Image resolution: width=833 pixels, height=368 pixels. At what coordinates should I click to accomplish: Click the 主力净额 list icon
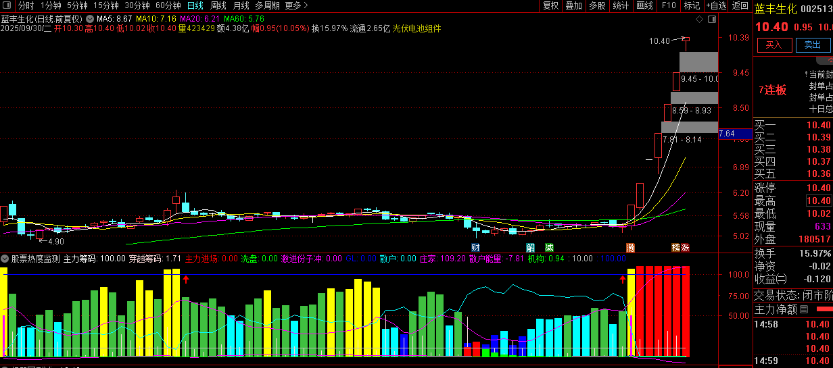click(x=804, y=309)
